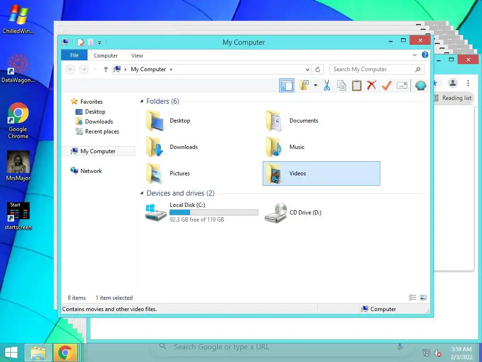
Task: Click the folder options toolbar icon
Action: click(304, 85)
